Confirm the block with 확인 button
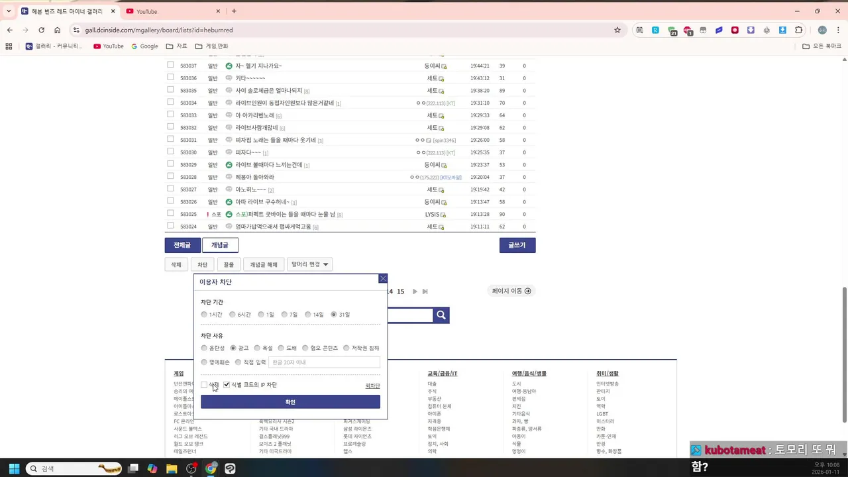Image resolution: width=848 pixels, height=477 pixels. pos(290,402)
